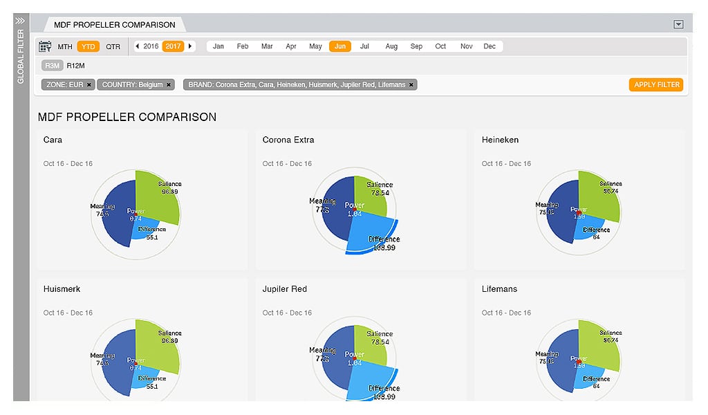Click Cara chart title
Screen dimensions: 708x415
coord(53,140)
